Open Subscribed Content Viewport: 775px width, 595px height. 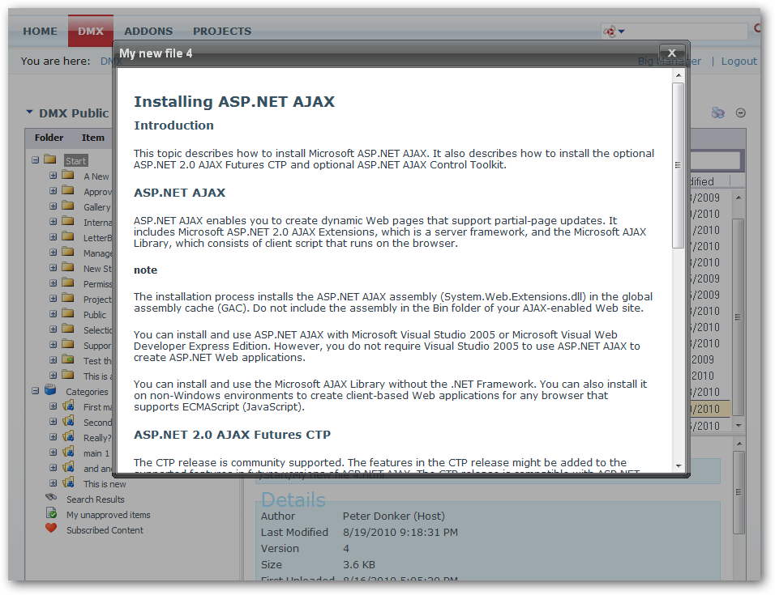click(x=105, y=530)
